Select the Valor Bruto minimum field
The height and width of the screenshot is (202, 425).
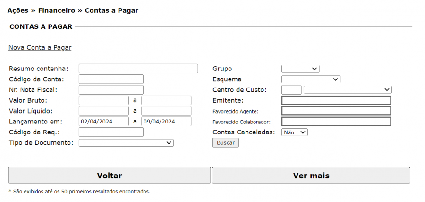pyautogui.click(x=103, y=100)
